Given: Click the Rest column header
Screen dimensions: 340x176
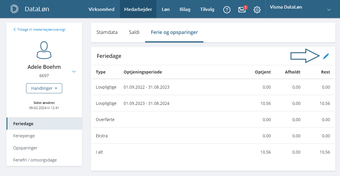Looking at the screenshot, I should [325, 72].
